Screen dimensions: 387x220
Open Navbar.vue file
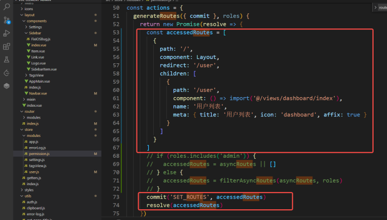pyautogui.click(x=38, y=93)
